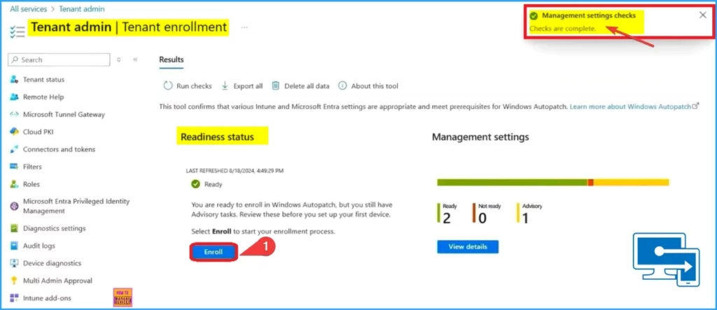Open Roles in sidebar
The image size is (717, 310).
pyautogui.click(x=32, y=184)
